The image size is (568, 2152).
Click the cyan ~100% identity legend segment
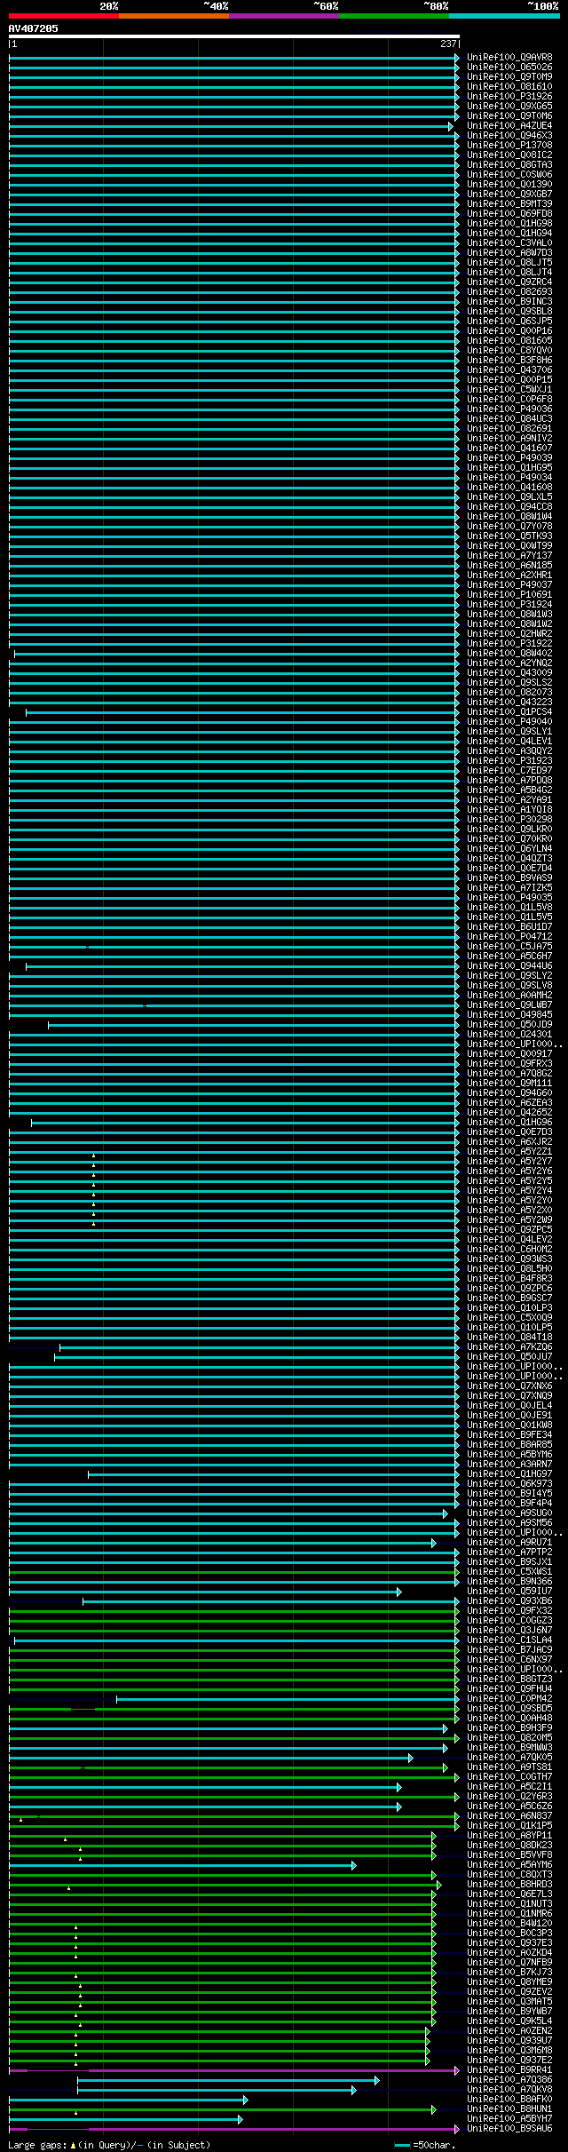point(504,15)
